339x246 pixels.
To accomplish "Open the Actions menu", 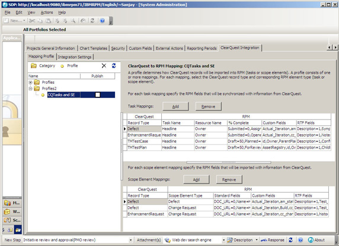I will pyautogui.click(x=47, y=12).
